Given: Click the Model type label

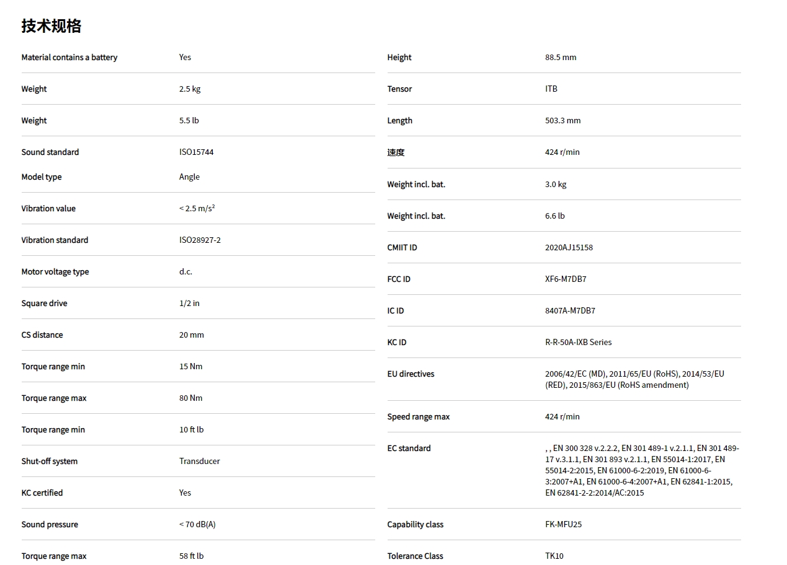Looking at the screenshot, I should 42,177.
